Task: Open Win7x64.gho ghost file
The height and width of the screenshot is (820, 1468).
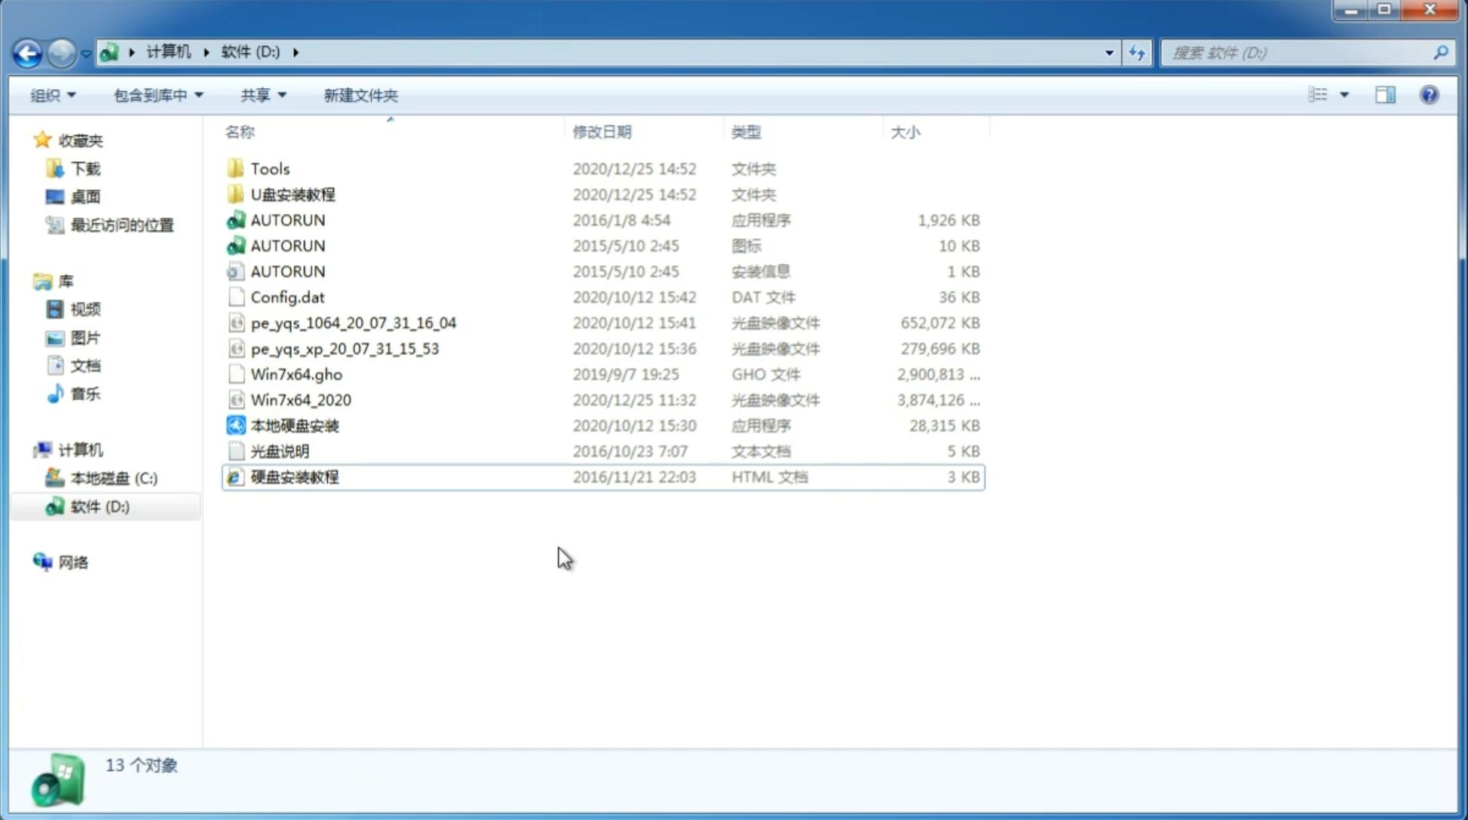Action: 296,374
